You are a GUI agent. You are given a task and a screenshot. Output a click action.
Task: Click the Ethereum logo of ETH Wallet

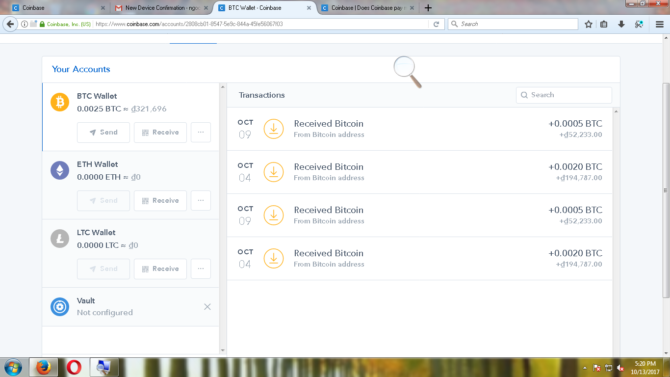[x=60, y=170]
